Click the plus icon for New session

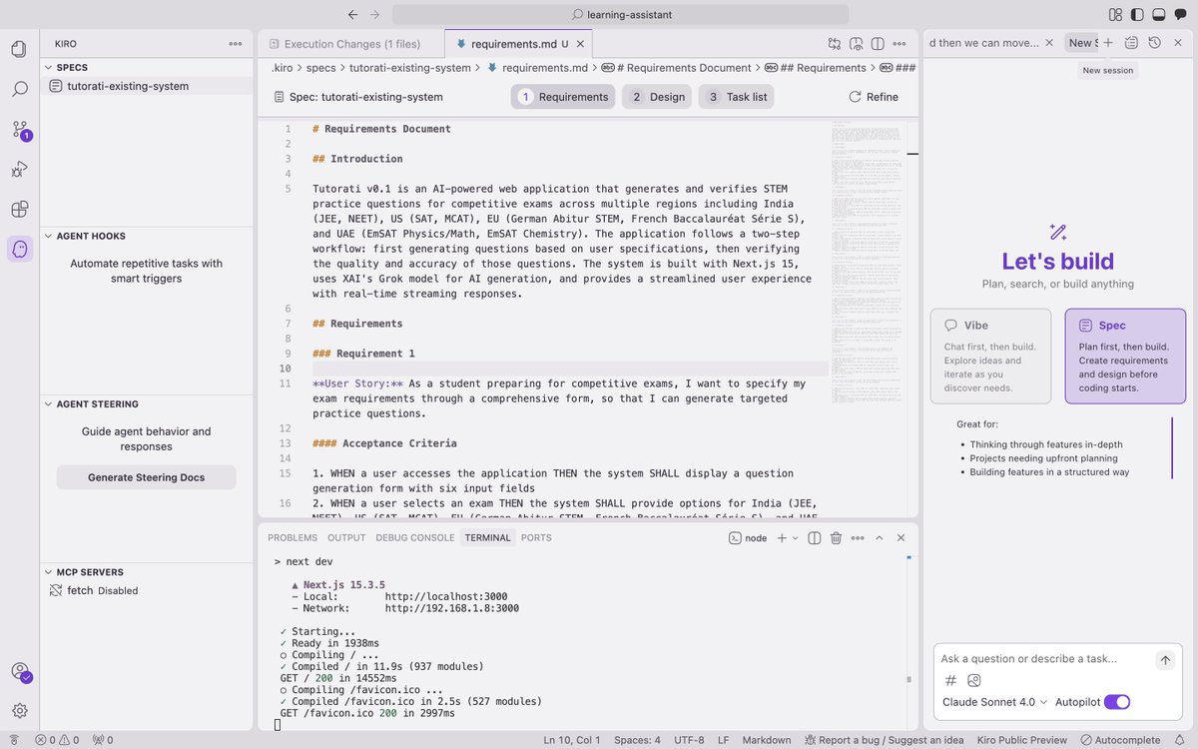click(x=1108, y=43)
